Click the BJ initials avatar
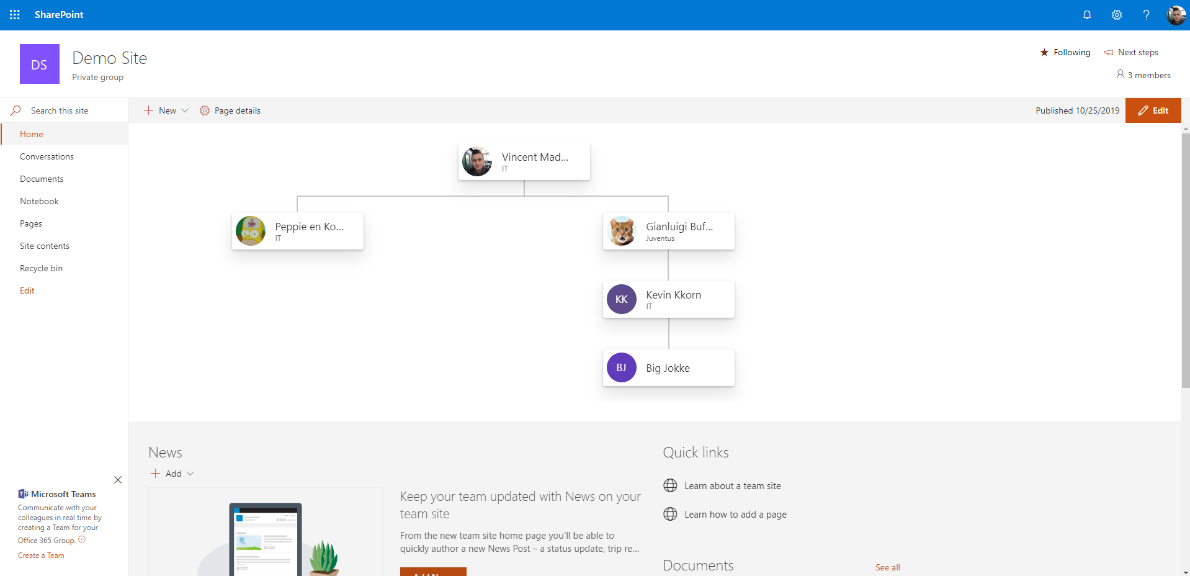Image resolution: width=1190 pixels, height=576 pixels. [x=622, y=367]
